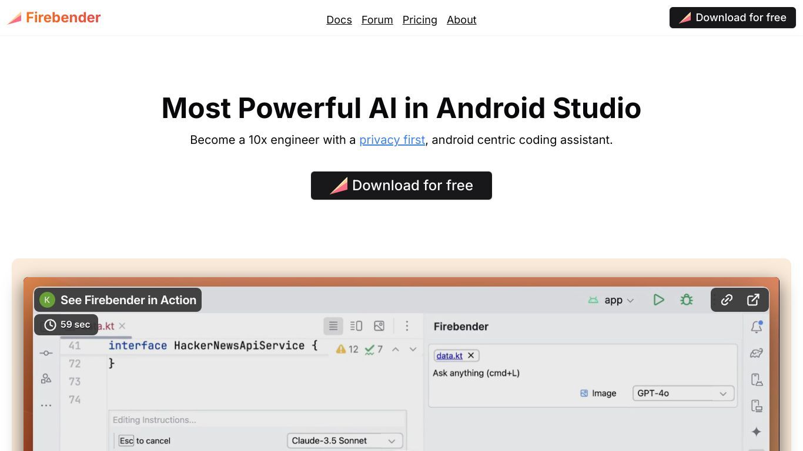Open the Gradle elephant tool icon
Viewport: 803px width, 451px height.
click(757, 353)
